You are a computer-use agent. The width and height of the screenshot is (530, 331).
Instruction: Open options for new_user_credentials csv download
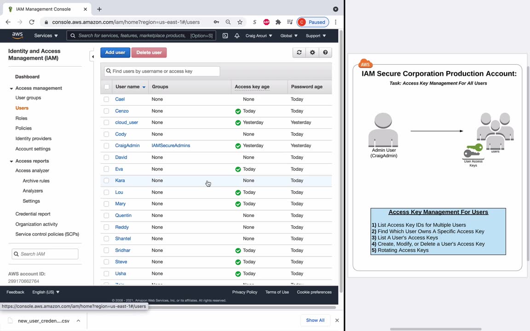[x=78, y=320]
